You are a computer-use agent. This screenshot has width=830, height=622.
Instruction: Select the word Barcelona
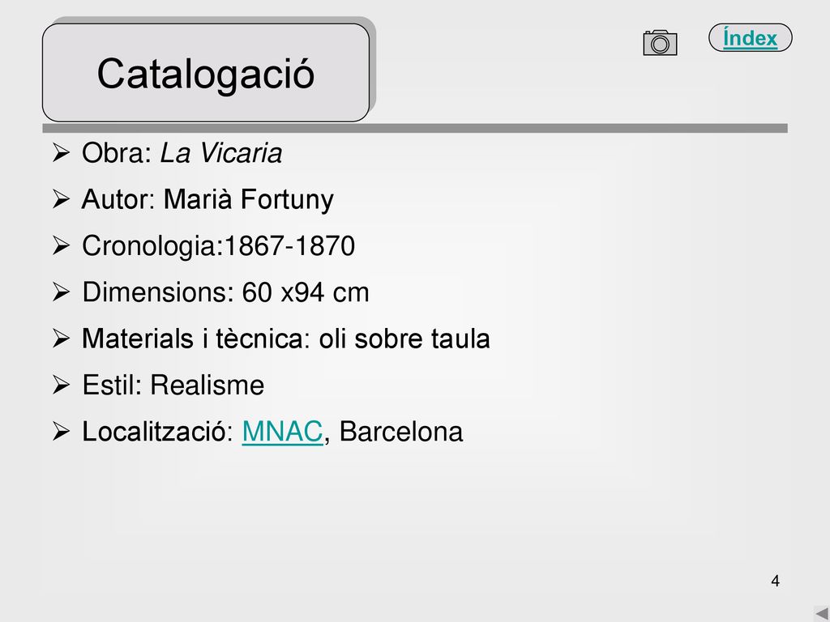(401, 432)
